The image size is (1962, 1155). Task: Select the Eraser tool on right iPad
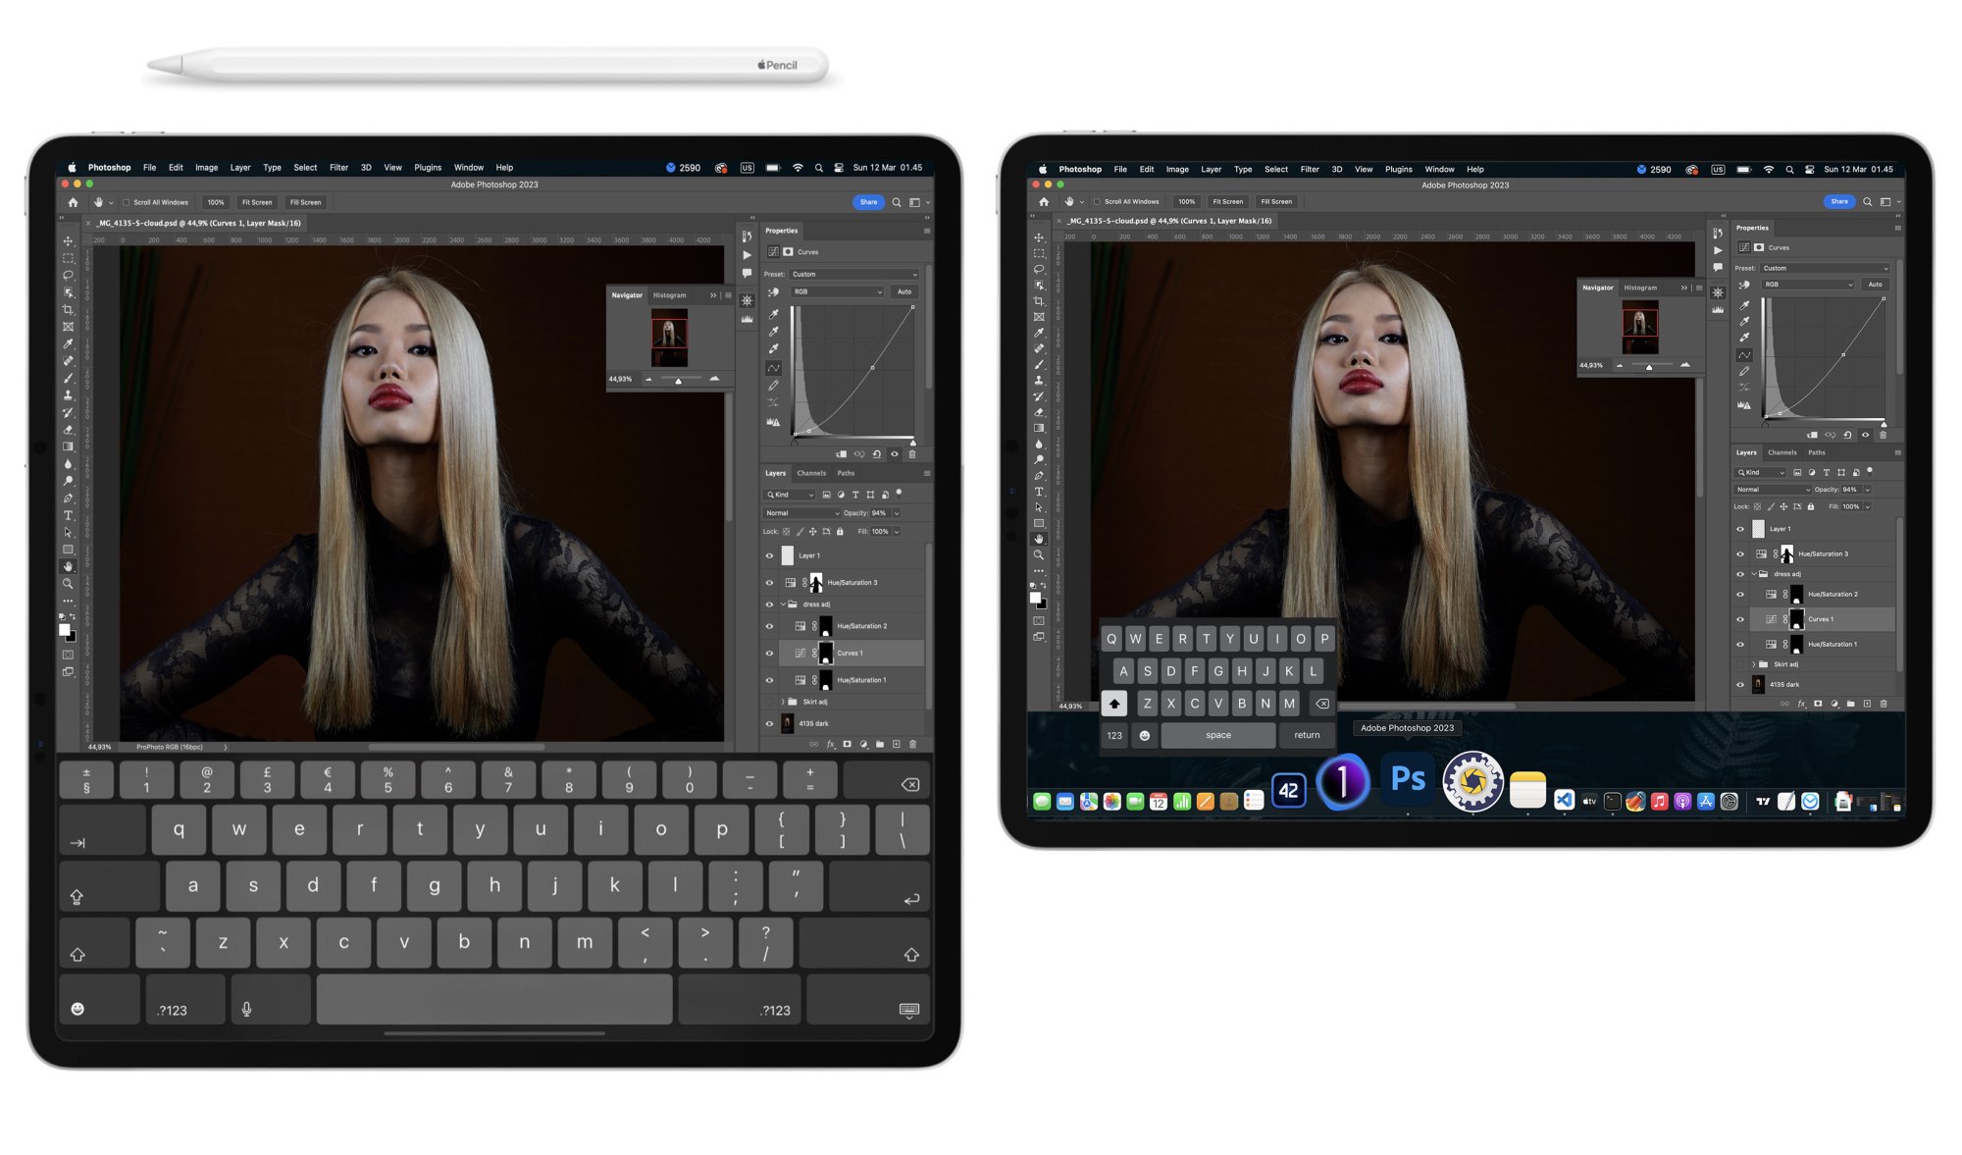click(1039, 412)
